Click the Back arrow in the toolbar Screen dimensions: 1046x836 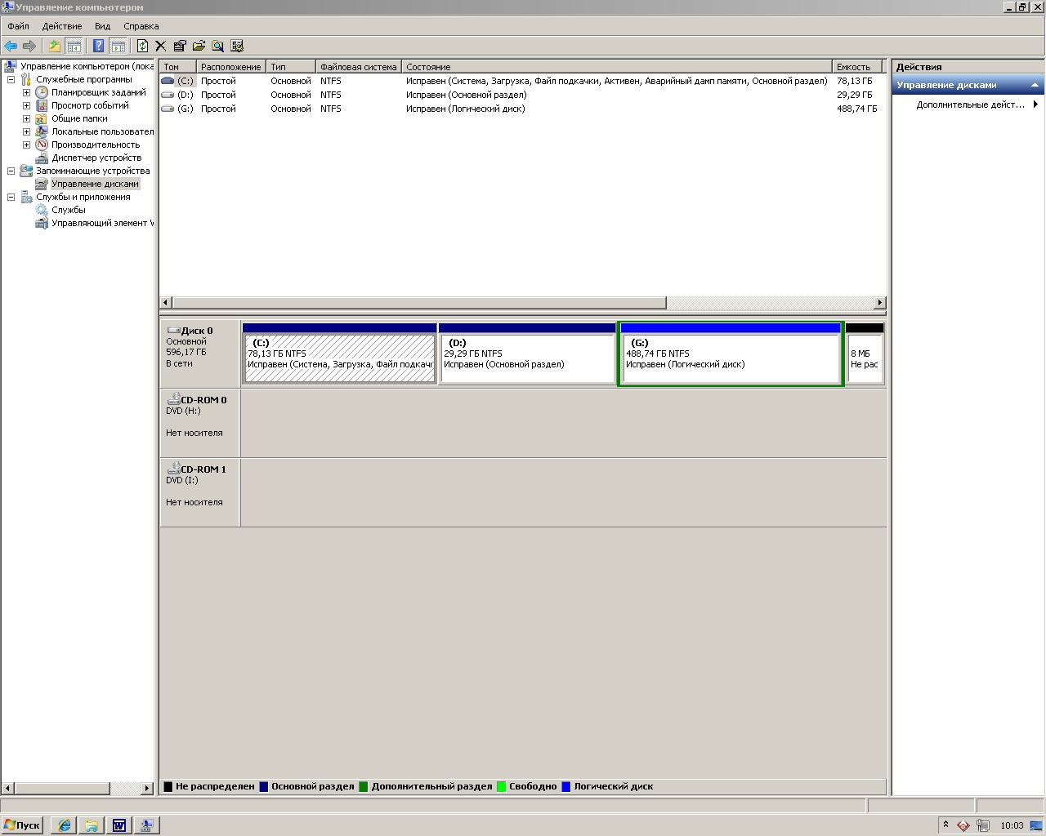(x=11, y=47)
